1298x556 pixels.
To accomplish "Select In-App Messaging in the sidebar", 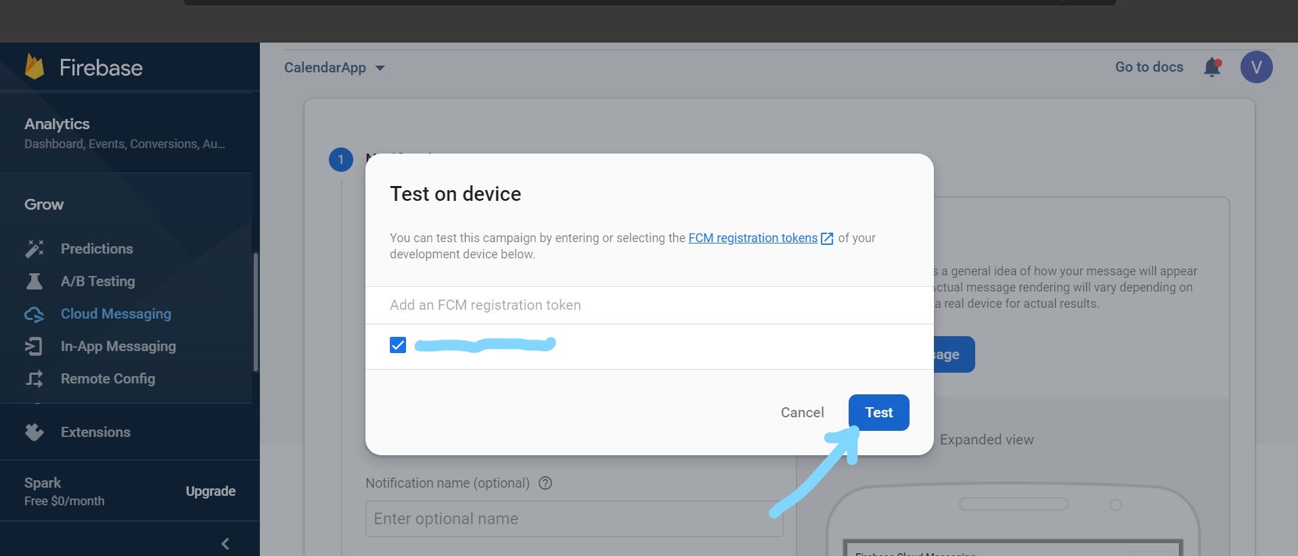I will tap(118, 346).
